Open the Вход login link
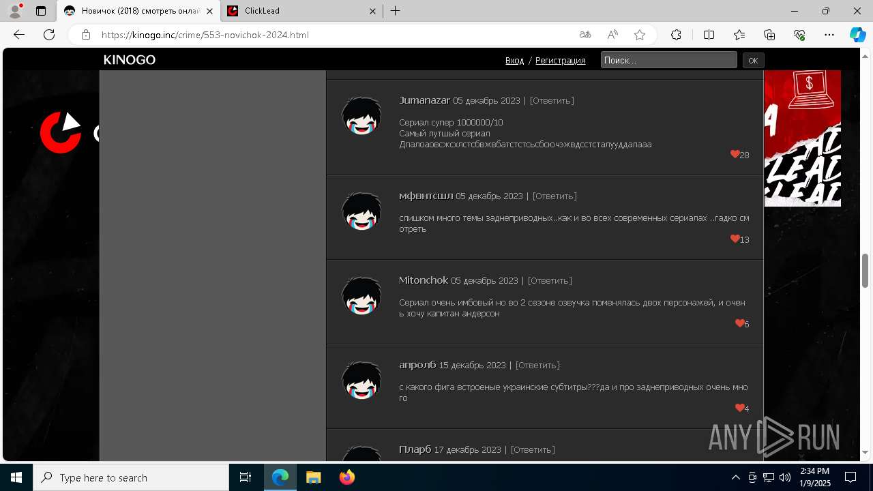This screenshot has width=873, height=491. [x=514, y=61]
